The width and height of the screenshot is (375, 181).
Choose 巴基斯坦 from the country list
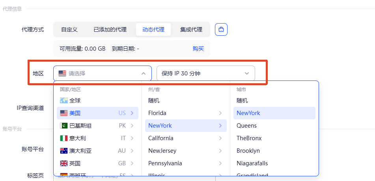coord(97,126)
